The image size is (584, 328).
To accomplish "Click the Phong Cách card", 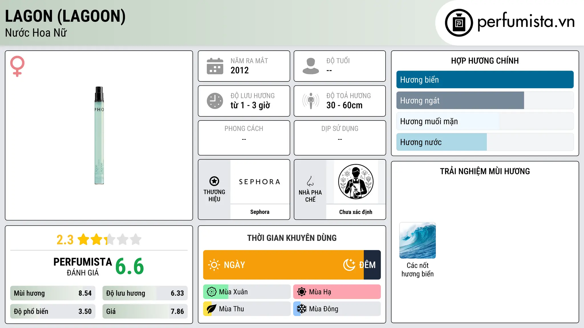I will click(244, 138).
